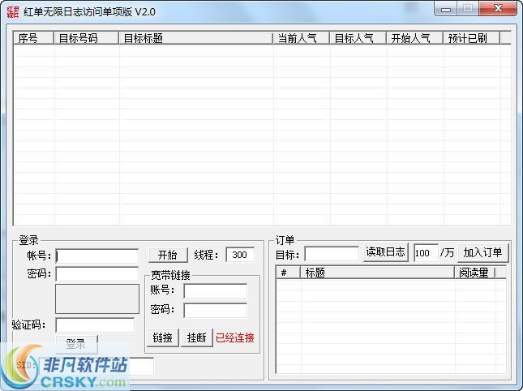
Task: Click the 已经连接 connection status text
Action: tap(235, 338)
